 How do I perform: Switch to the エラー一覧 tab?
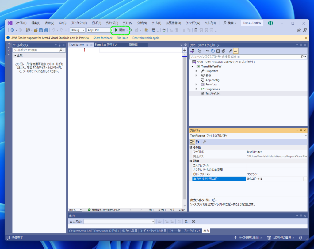175,231
